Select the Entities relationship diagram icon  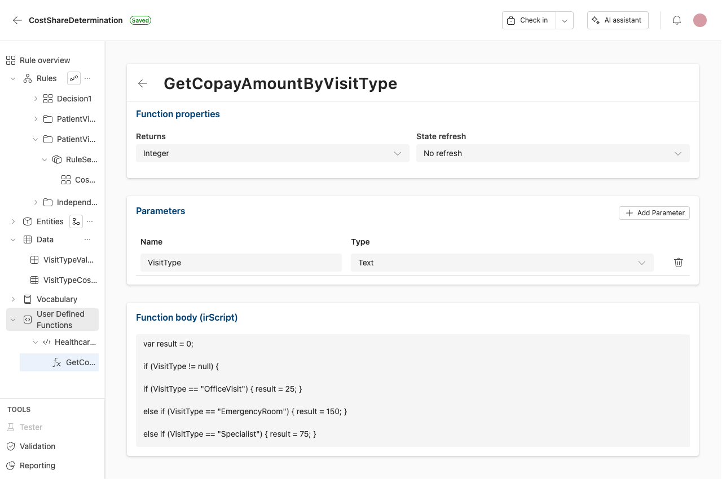[76, 221]
